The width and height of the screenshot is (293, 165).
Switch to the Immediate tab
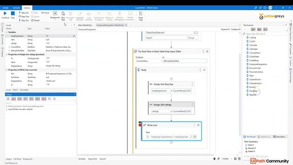tap(24, 90)
